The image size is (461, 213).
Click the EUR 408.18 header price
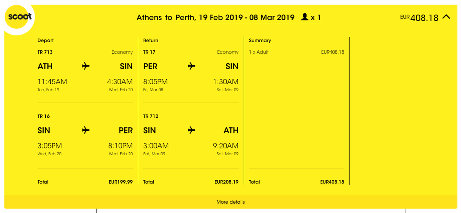[420, 18]
